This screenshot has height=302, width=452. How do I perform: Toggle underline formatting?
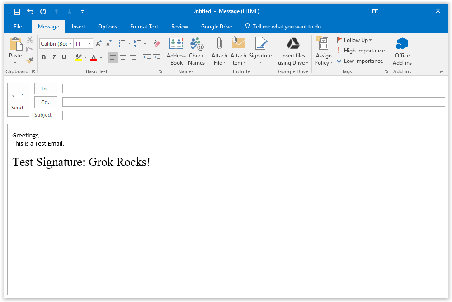[x=64, y=57]
